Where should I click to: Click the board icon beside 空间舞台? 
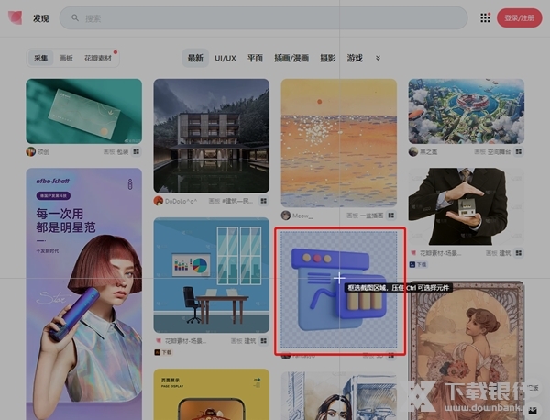point(518,151)
